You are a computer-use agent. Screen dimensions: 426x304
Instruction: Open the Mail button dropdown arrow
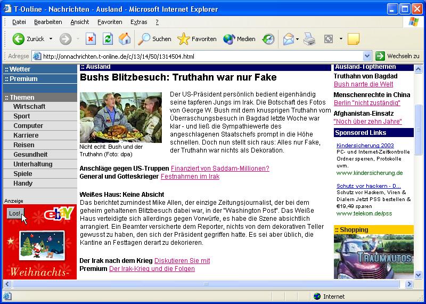(297, 39)
